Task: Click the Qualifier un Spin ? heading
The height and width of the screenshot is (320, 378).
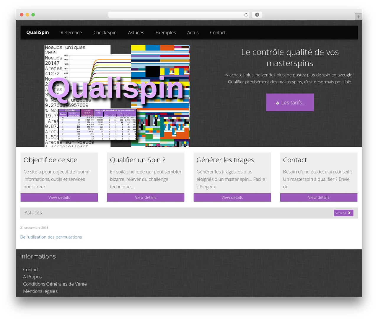Action: coord(138,160)
